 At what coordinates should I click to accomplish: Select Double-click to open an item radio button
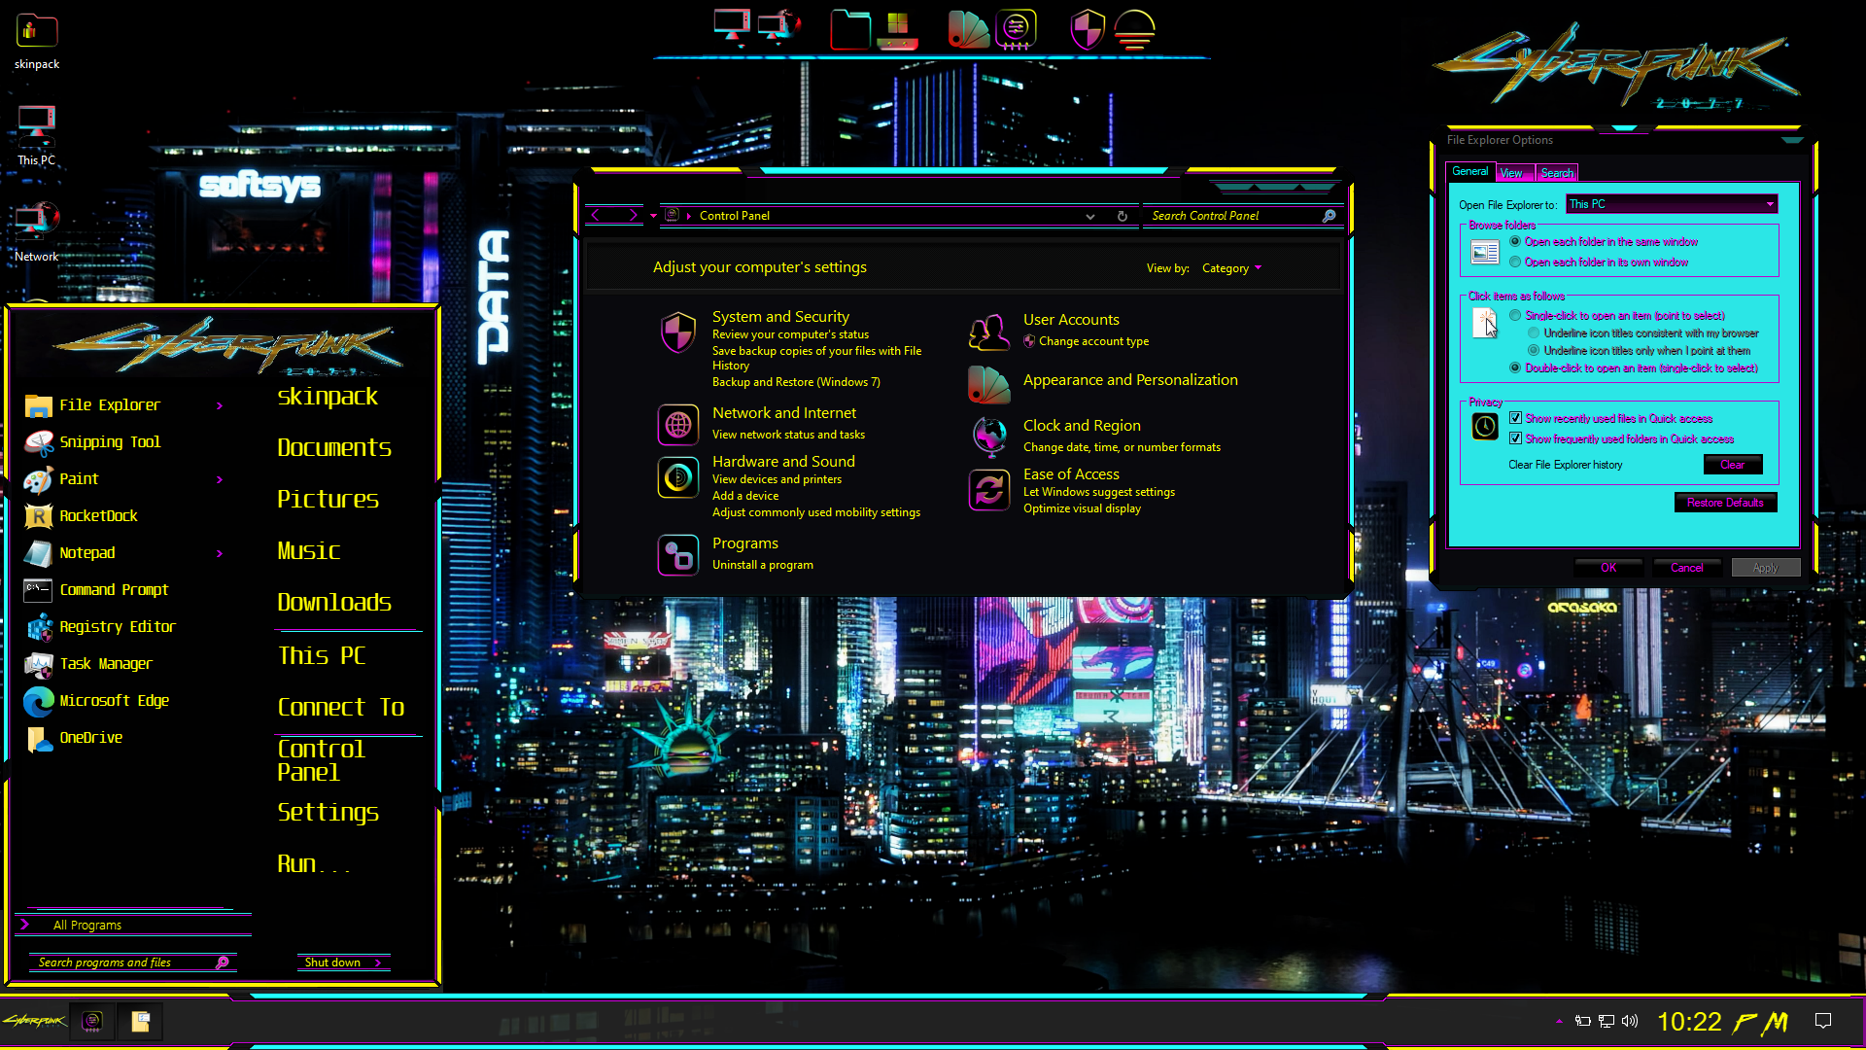click(x=1517, y=367)
